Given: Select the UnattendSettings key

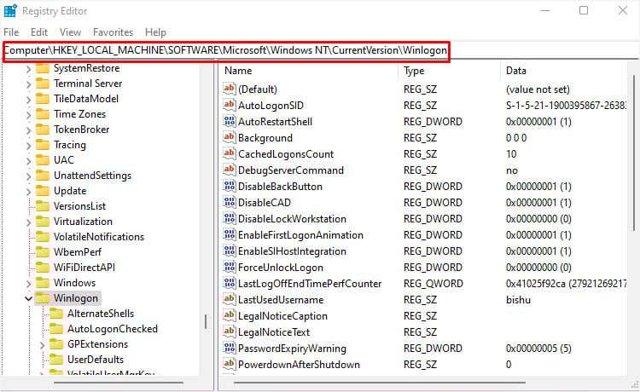Looking at the screenshot, I should 93,176.
